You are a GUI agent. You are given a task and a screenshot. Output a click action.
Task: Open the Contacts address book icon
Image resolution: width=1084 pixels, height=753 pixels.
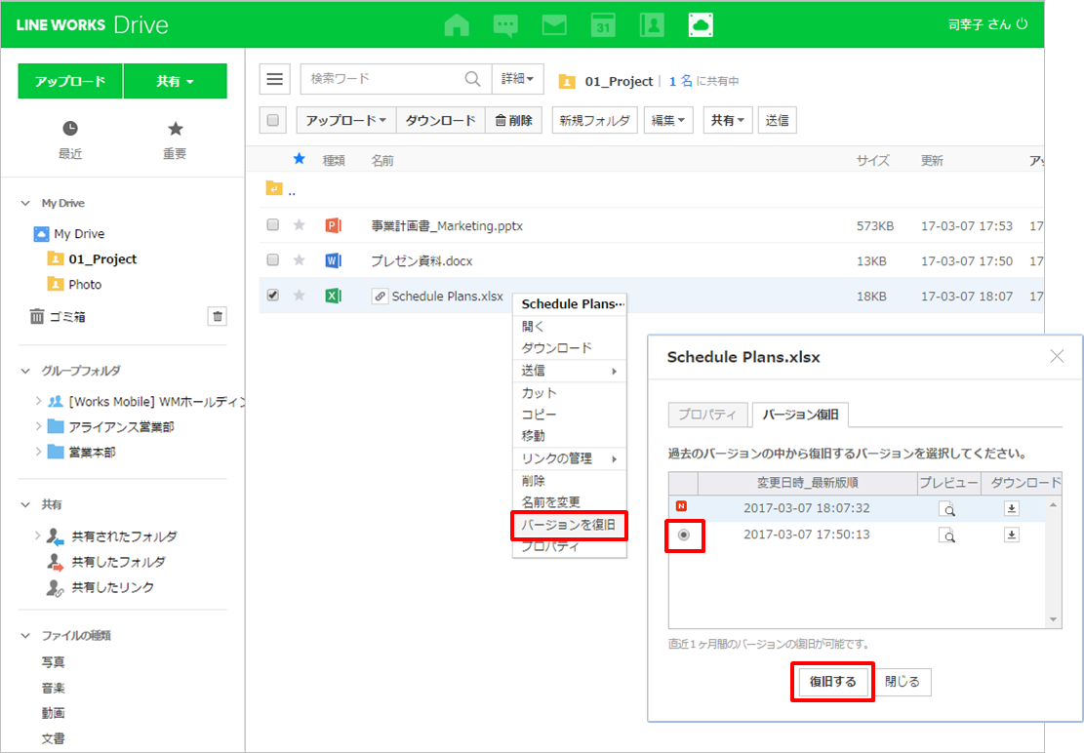coord(652,25)
